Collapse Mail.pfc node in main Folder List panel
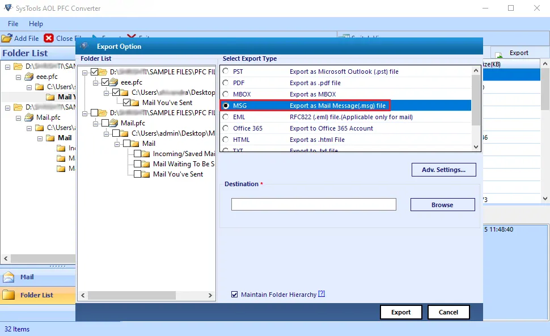550x336 pixels. point(18,118)
